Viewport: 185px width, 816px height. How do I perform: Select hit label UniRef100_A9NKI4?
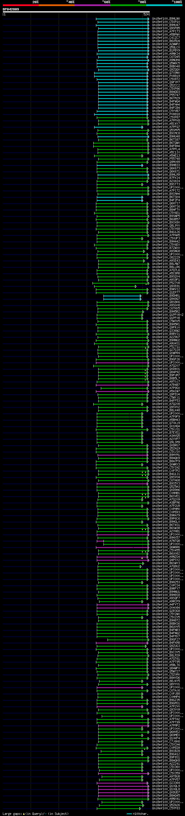[x=166, y=54]
